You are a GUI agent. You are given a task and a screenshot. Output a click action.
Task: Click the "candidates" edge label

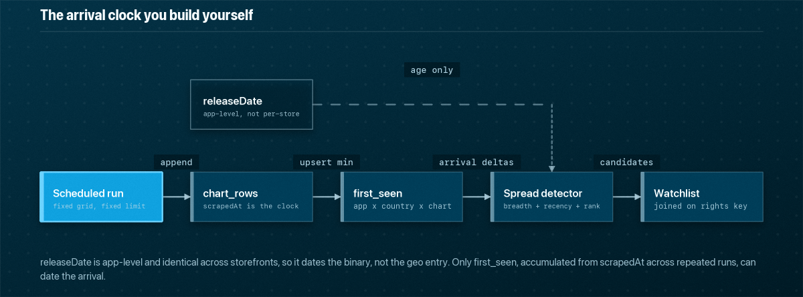627,162
